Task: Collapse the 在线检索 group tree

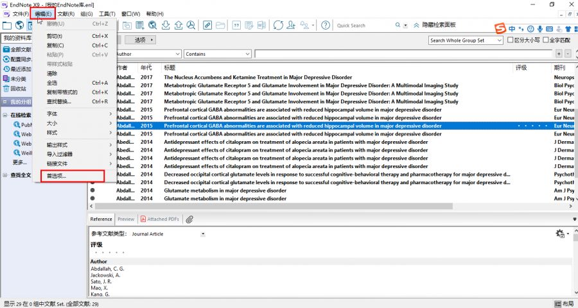Action: (x=5, y=115)
